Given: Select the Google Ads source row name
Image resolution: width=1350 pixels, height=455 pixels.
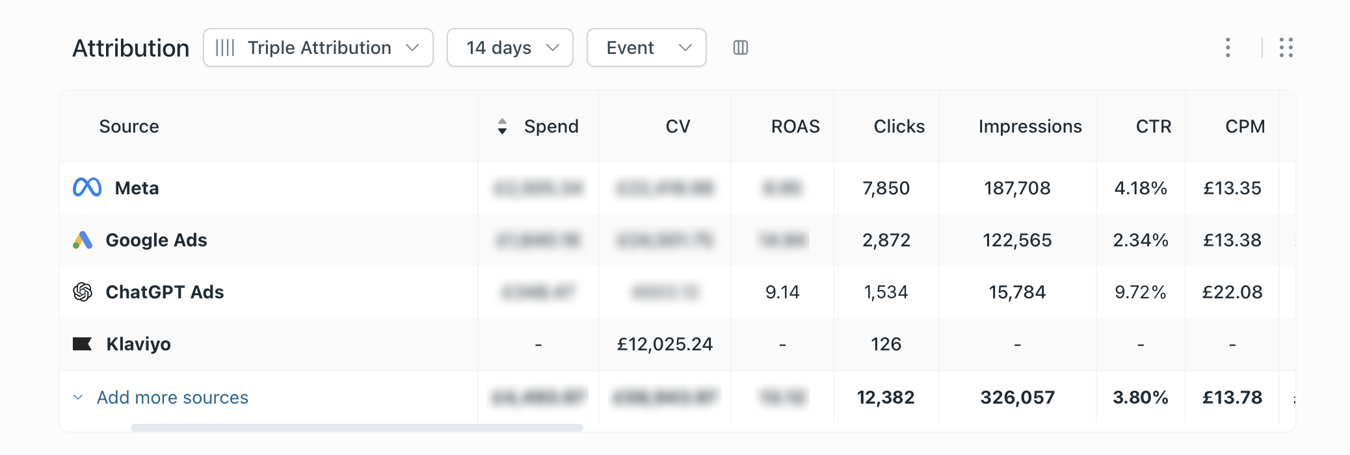Looking at the screenshot, I should 156,240.
